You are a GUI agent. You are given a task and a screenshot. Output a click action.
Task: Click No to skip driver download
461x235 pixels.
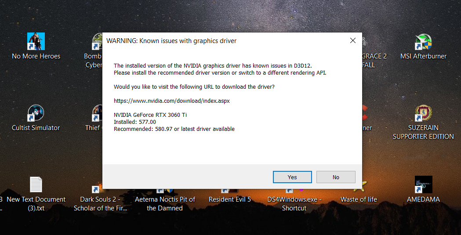coord(336,177)
